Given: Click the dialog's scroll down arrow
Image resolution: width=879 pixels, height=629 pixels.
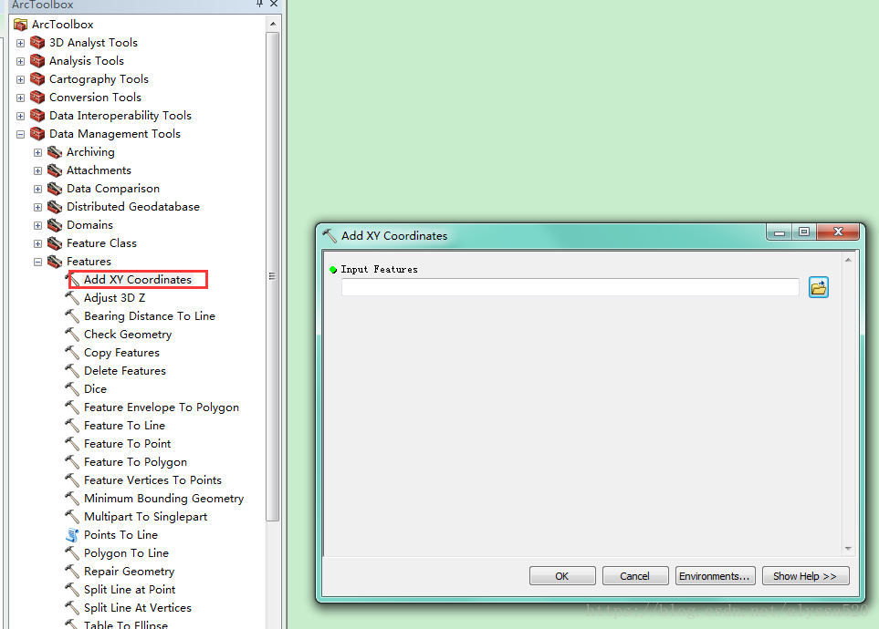Looking at the screenshot, I should pos(848,549).
